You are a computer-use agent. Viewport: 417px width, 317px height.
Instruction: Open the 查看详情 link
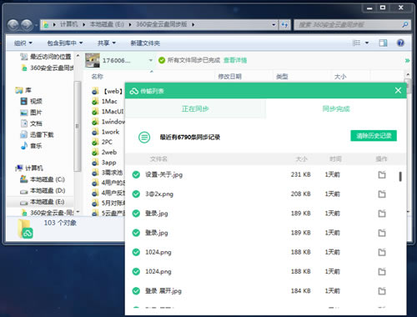235,60
